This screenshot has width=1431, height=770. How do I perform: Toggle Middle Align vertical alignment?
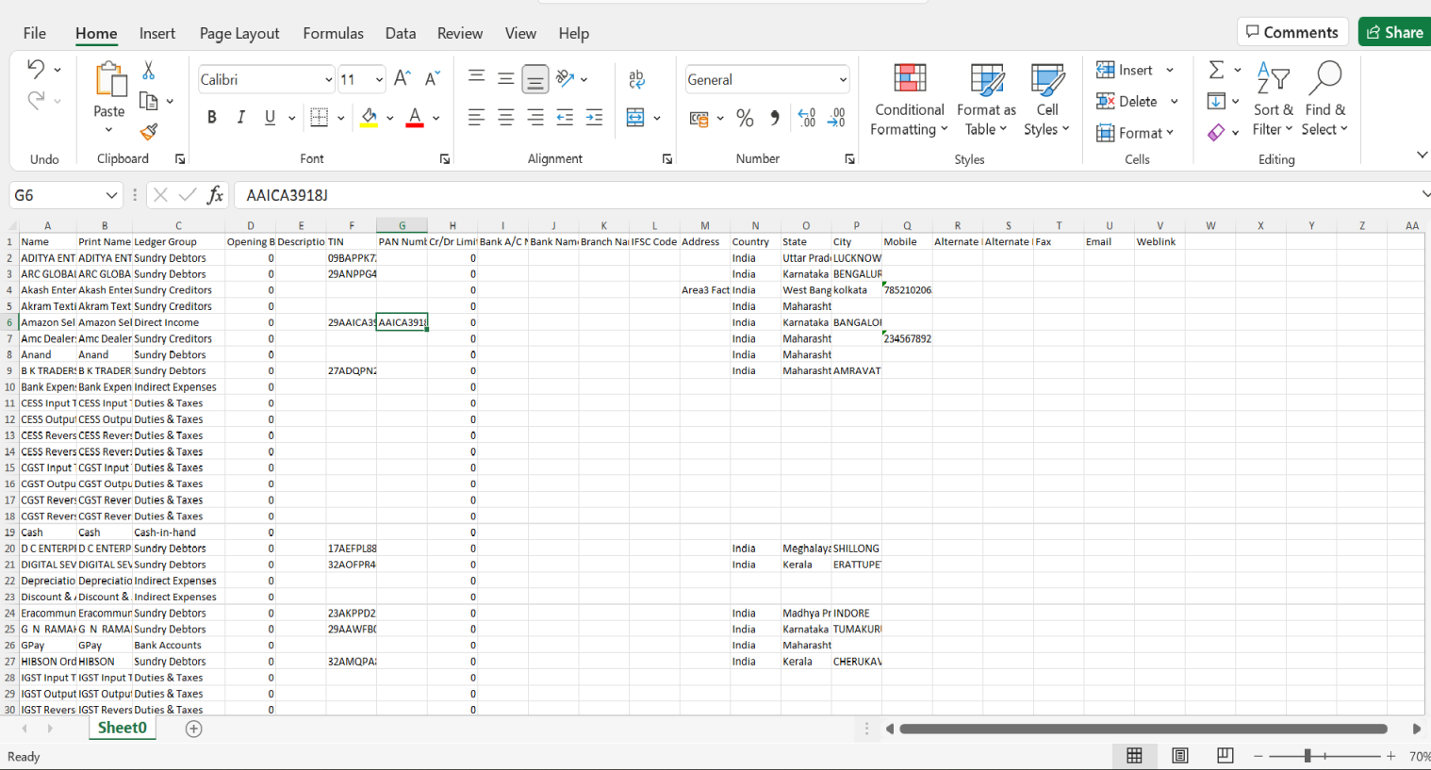click(x=505, y=79)
